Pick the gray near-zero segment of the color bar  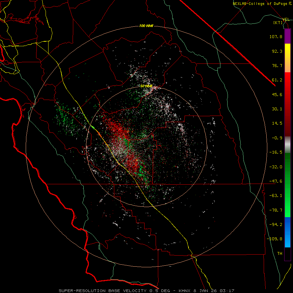(x=287, y=145)
